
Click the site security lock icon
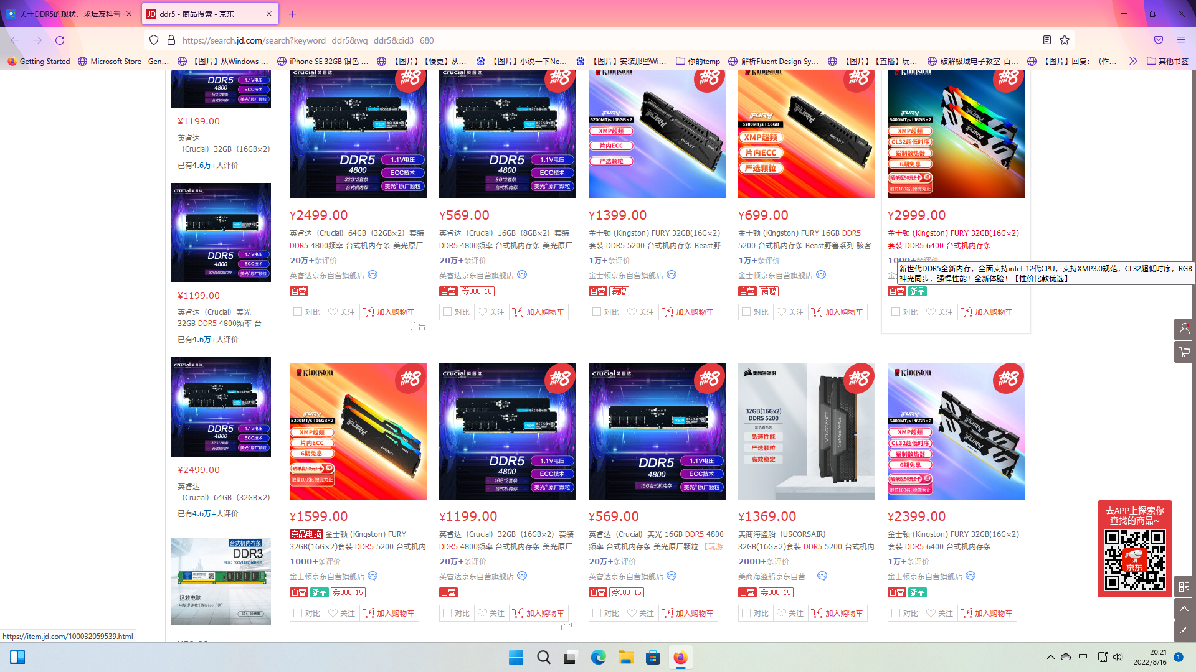click(171, 40)
